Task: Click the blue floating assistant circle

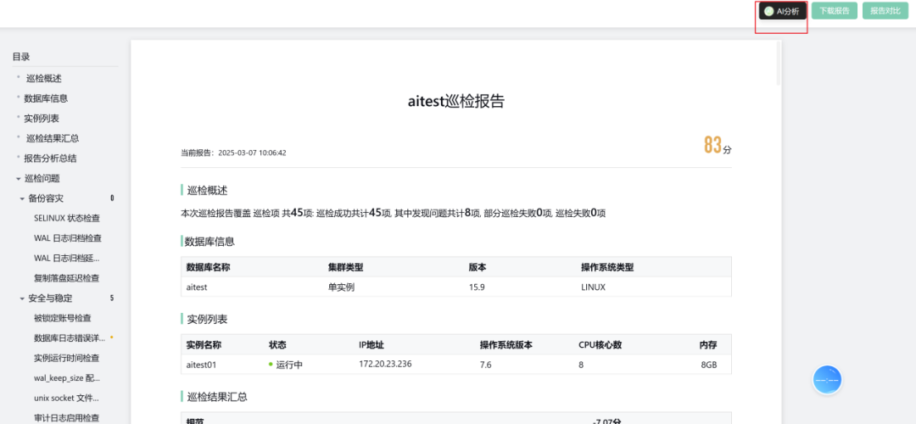Action: [x=827, y=380]
